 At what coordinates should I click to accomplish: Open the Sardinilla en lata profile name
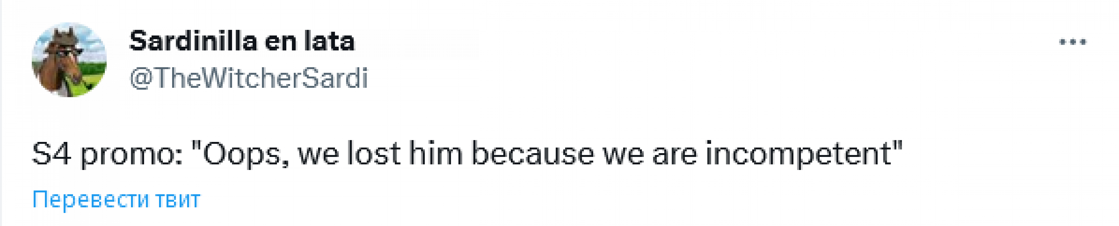click(242, 41)
